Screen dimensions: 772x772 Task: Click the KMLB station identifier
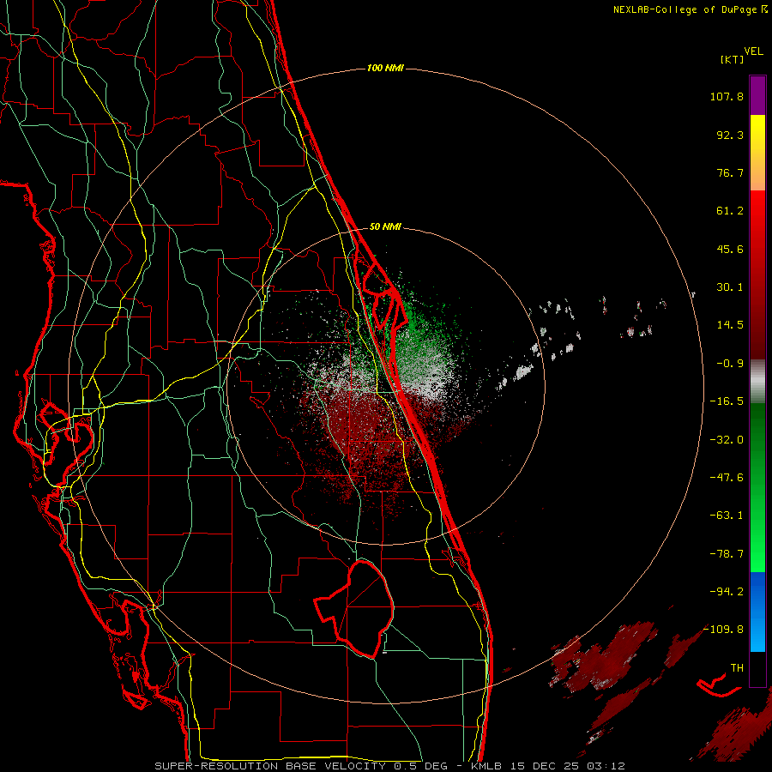pyautogui.click(x=486, y=766)
